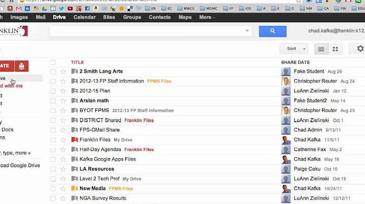Toggle the select-all checkbox beside TITLE
The image size is (365, 204).
(53, 63)
